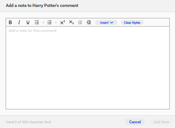Click the 'Used 0 of 500' character counter
This screenshot has width=175, height=128.
[29, 122]
